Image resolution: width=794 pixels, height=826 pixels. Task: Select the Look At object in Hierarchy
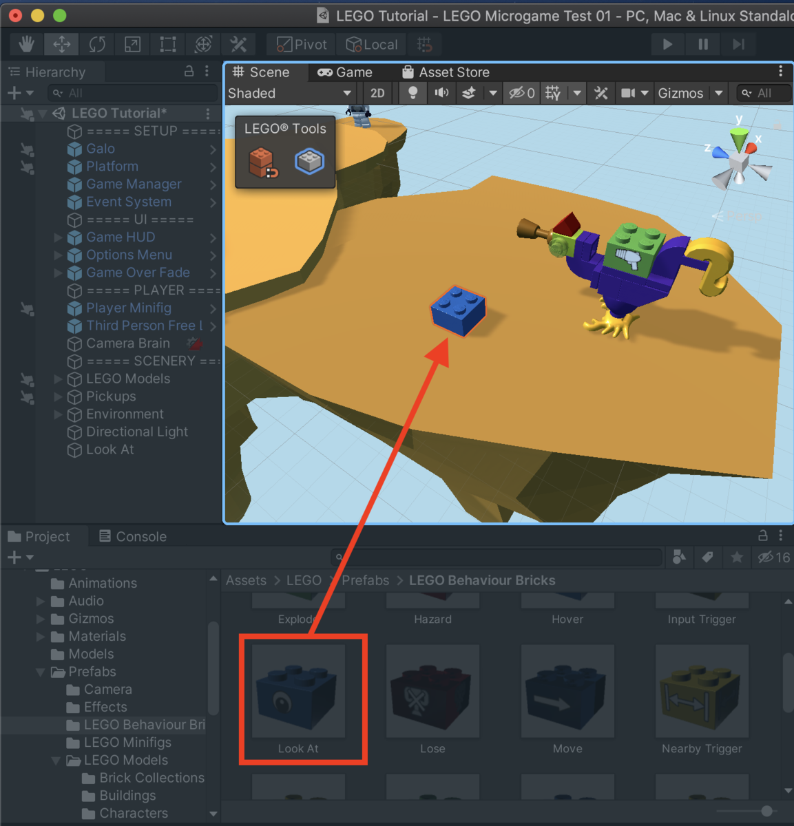pos(109,450)
